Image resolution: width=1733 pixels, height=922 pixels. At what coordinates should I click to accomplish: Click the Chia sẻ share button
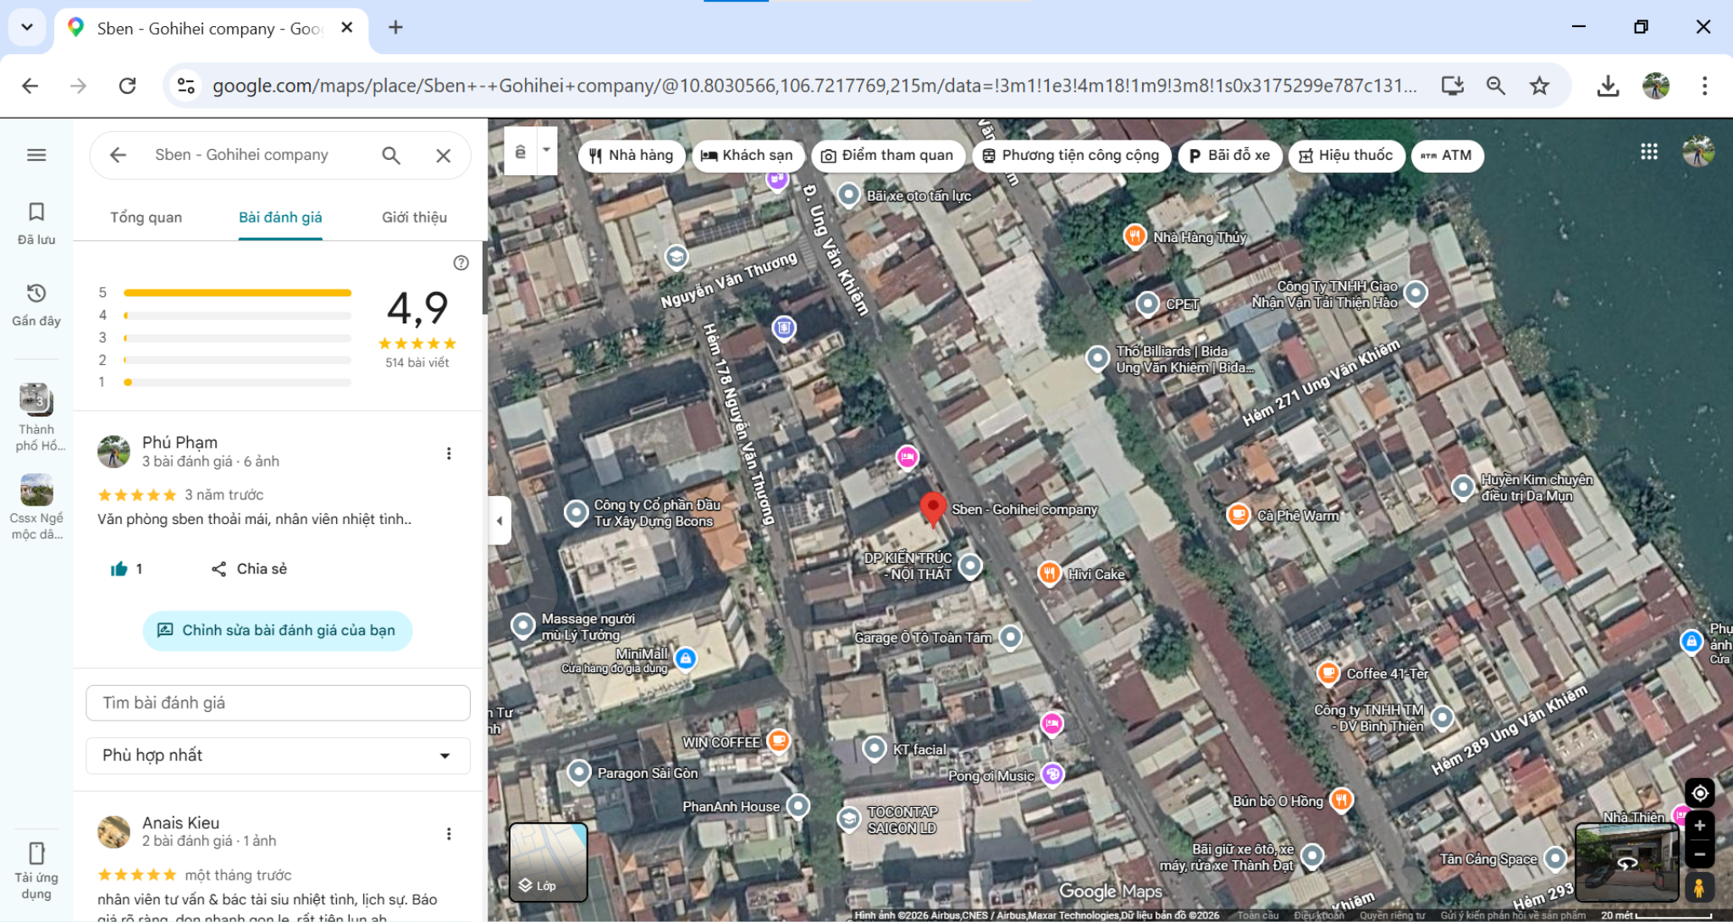point(249,569)
